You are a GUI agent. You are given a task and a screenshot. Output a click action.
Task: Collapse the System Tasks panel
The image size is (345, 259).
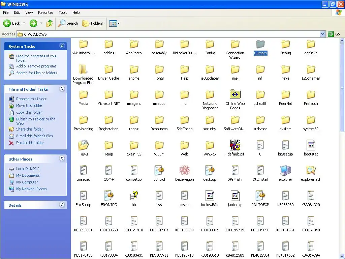pyautogui.click(x=62, y=46)
